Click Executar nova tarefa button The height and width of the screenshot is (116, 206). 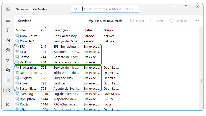(x=106, y=21)
